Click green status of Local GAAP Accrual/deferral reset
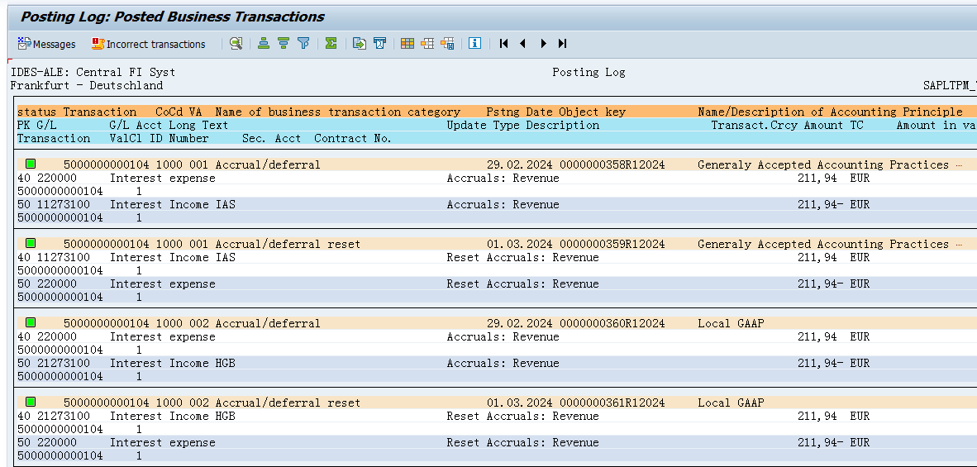Viewport: 977px width, 467px height. point(31,403)
